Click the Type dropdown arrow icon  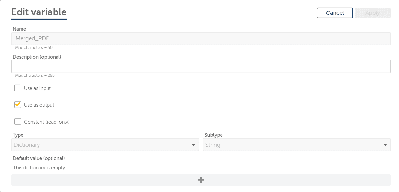pyautogui.click(x=193, y=145)
